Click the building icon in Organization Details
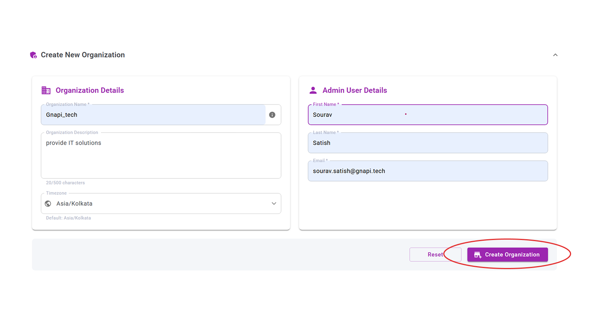This screenshot has width=601, height=318. (x=46, y=90)
